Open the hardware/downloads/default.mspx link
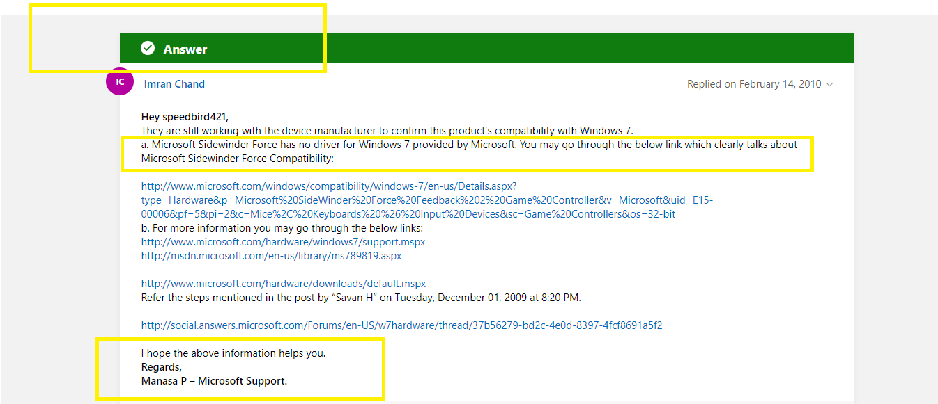This screenshot has height=404, width=938. tap(283, 284)
